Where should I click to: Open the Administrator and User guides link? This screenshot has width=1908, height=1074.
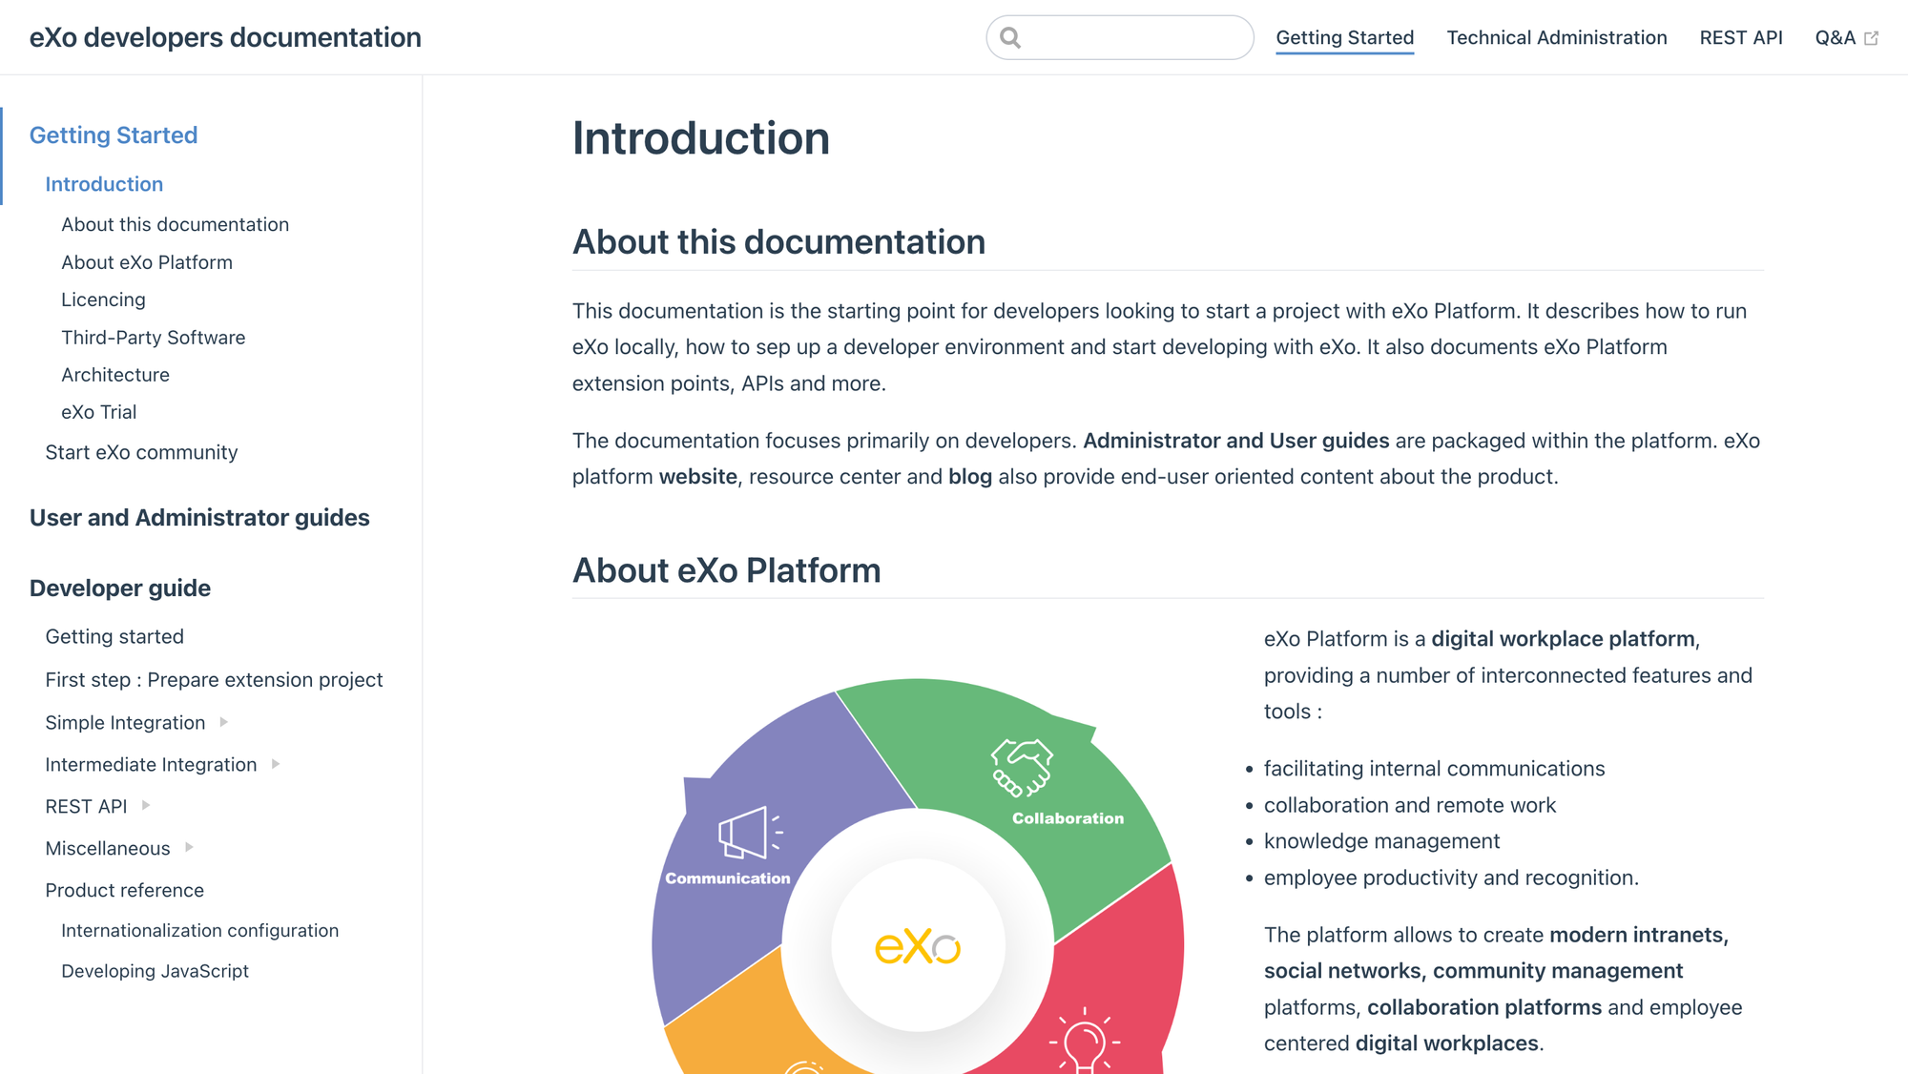[1235, 441]
